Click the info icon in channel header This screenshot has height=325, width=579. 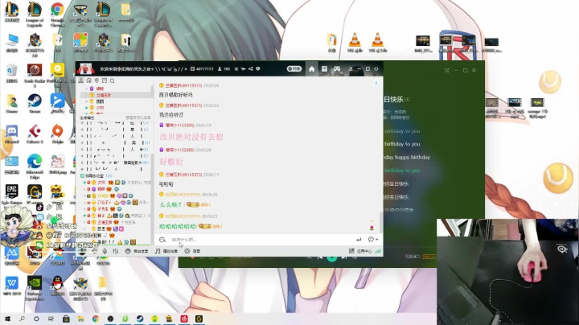[258, 68]
